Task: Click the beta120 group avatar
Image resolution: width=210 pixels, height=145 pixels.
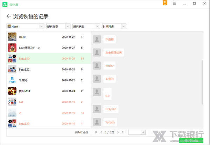Action: [x=12, y=123]
